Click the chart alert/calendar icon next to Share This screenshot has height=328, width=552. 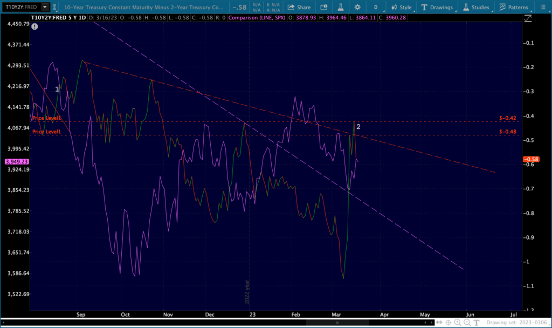pos(324,8)
